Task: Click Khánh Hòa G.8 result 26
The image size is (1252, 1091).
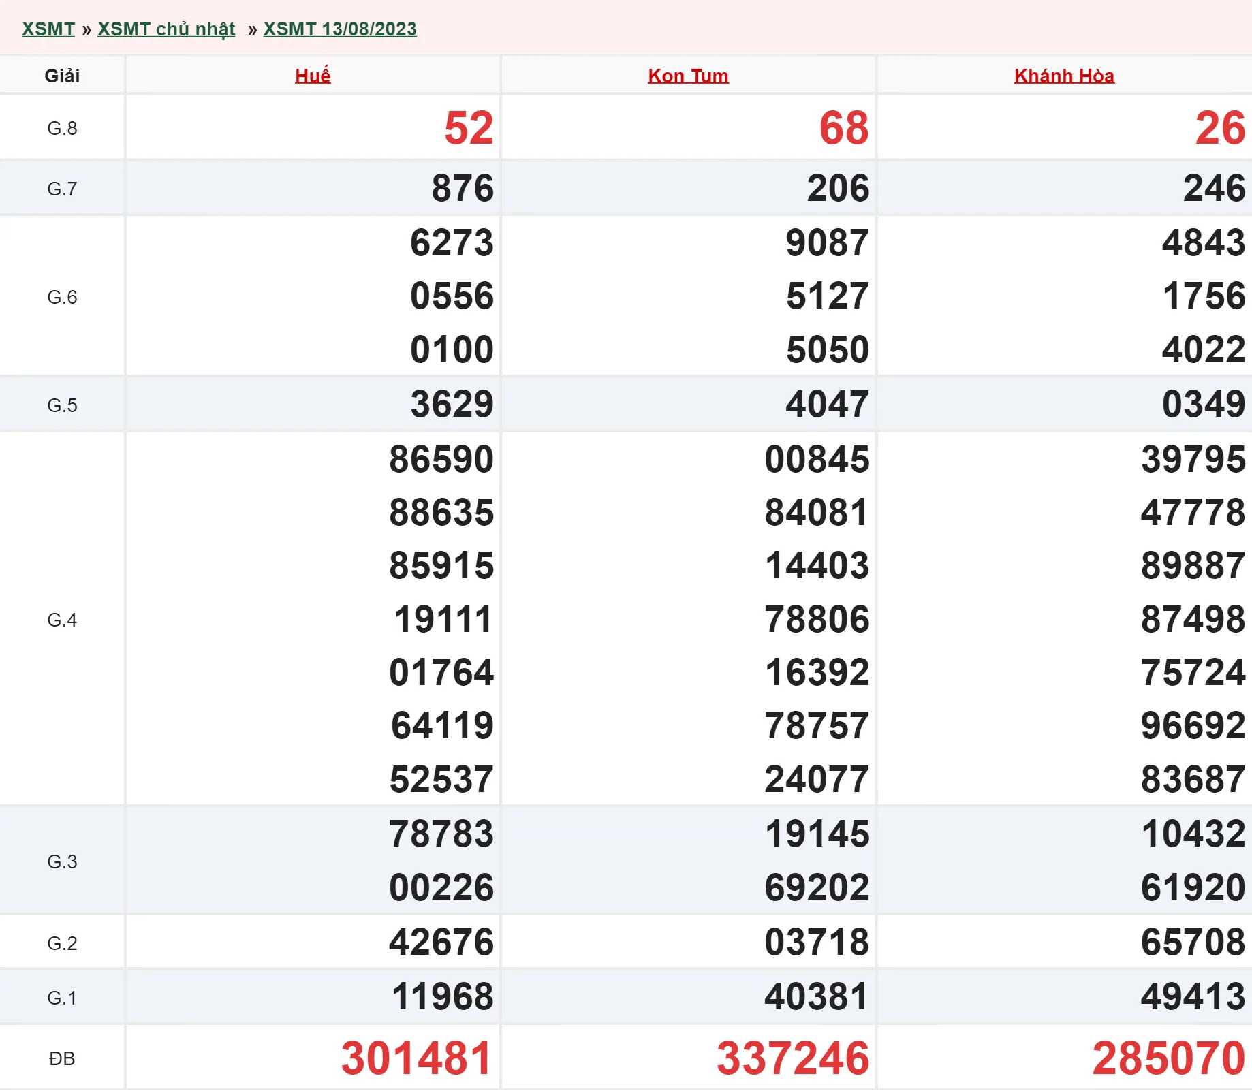Action: [x=1219, y=128]
